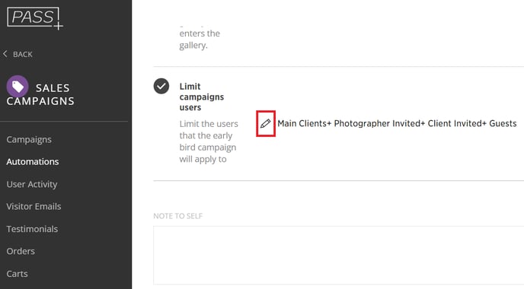This screenshot has height=289, width=524.
Task: Click the Sales Campaigns heading
Action: (x=40, y=94)
